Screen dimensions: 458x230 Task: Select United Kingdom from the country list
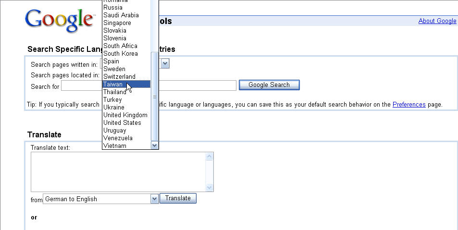click(126, 115)
